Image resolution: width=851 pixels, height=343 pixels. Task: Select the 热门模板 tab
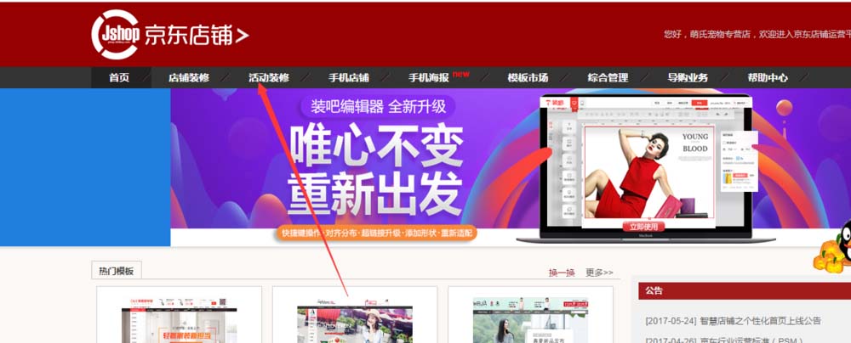tap(116, 271)
